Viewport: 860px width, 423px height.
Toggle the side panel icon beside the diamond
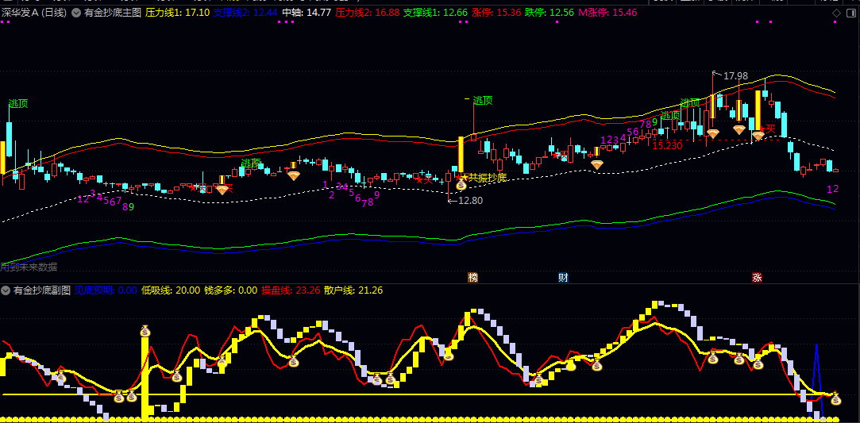pyautogui.click(x=850, y=13)
